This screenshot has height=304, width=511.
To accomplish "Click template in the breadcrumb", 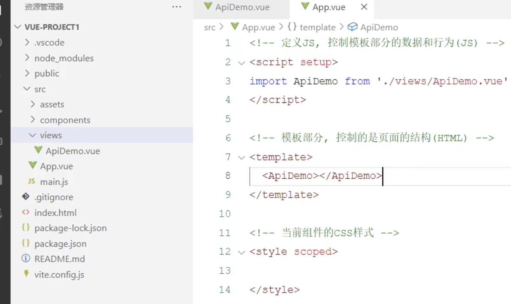I will tap(317, 27).
